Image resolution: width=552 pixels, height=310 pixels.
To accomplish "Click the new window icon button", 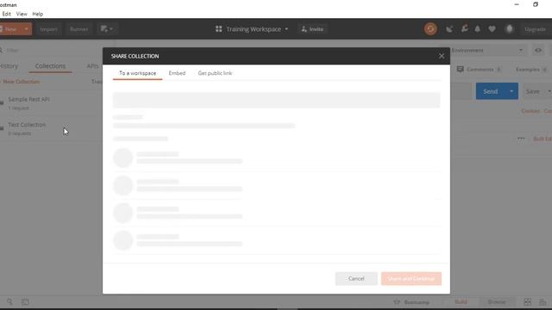I will pos(106,28).
